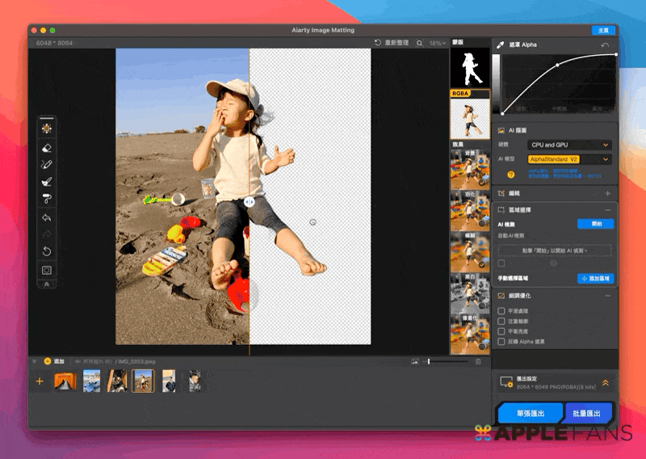Click the yellow question mark help icon
The height and width of the screenshot is (459, 646).
tap(510, 174)
